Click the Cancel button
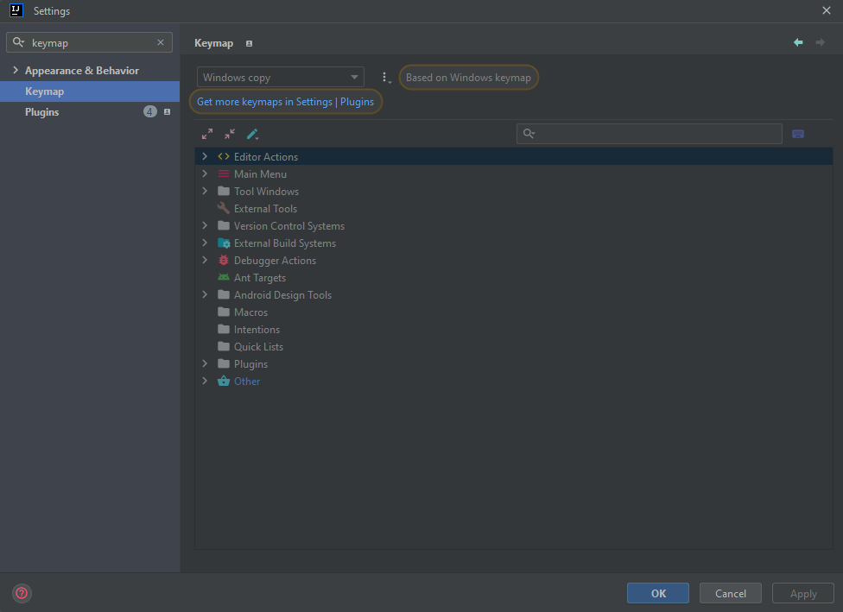The image size is (843, 612). click(x=730, y=593)
